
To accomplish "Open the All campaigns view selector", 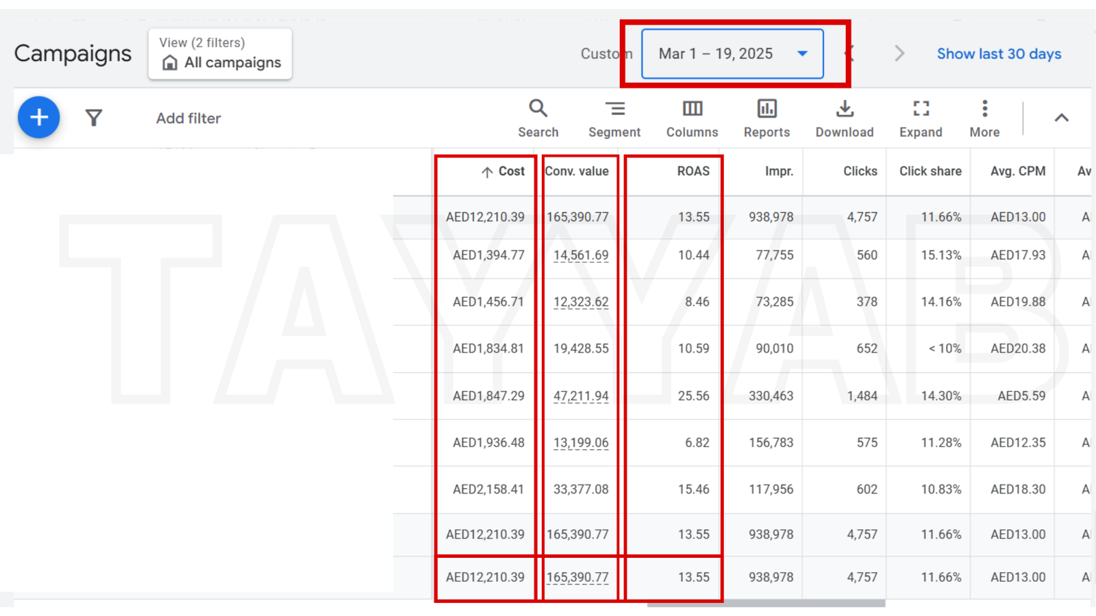I will pos(220,53).
